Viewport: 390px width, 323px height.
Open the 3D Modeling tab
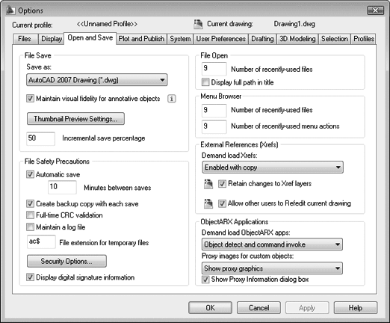(297, 39)
